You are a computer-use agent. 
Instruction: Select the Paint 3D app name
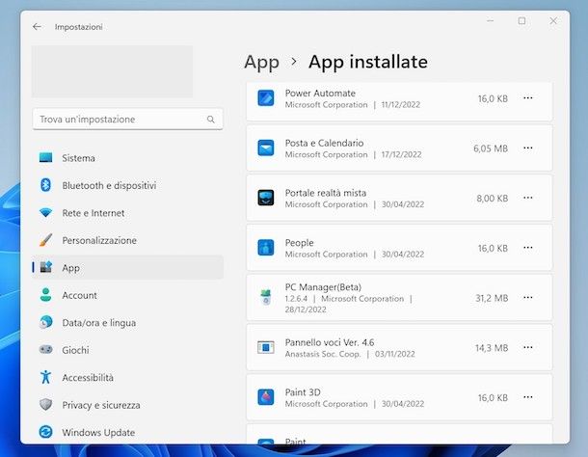point(303,392)
